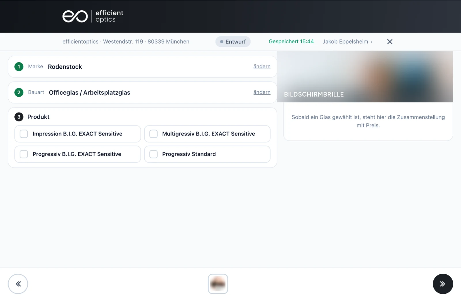Close the order with the X icon
Screen dimensions: 461x300
pyautogui.click(x=390, y=42)
